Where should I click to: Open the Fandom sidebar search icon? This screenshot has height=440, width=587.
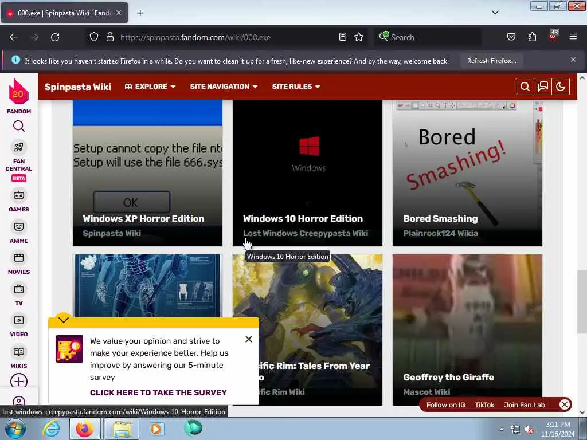click(19, 127)
